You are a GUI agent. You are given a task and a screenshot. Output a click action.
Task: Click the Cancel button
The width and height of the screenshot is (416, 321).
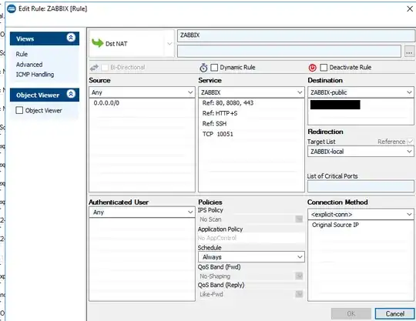click(394, 313)
